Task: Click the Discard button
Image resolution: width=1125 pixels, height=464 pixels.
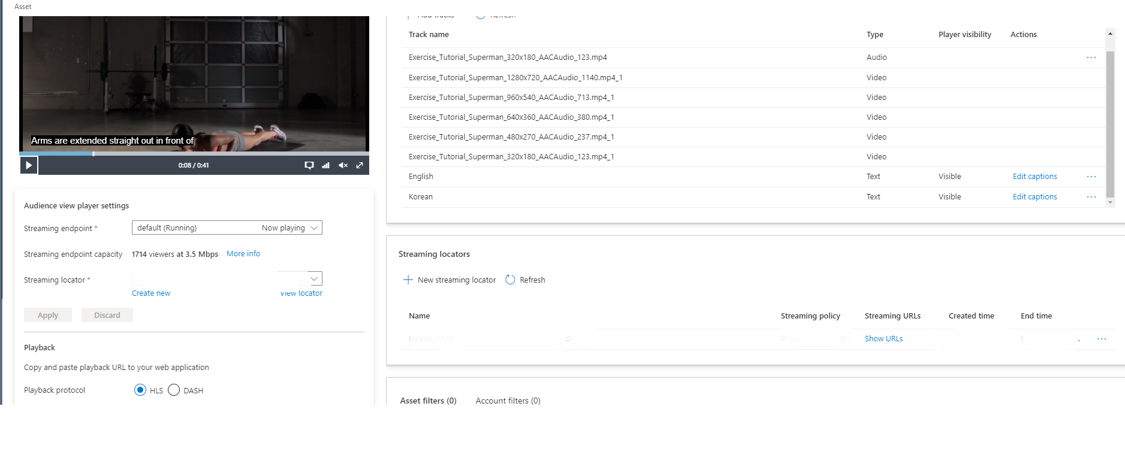Action: [107, 316]
